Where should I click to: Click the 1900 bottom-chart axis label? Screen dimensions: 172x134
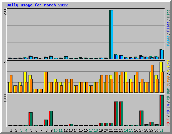click(x=5, y=98)
